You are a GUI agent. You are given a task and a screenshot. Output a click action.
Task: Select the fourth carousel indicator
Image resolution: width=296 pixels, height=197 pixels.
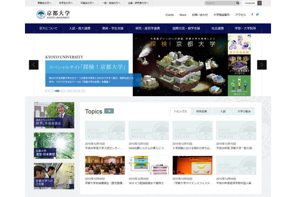click(62, 91)
